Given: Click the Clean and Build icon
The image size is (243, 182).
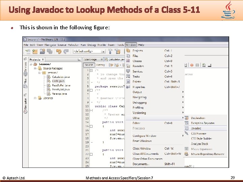Looking at the screenshot, I should (x=117, y=51).
